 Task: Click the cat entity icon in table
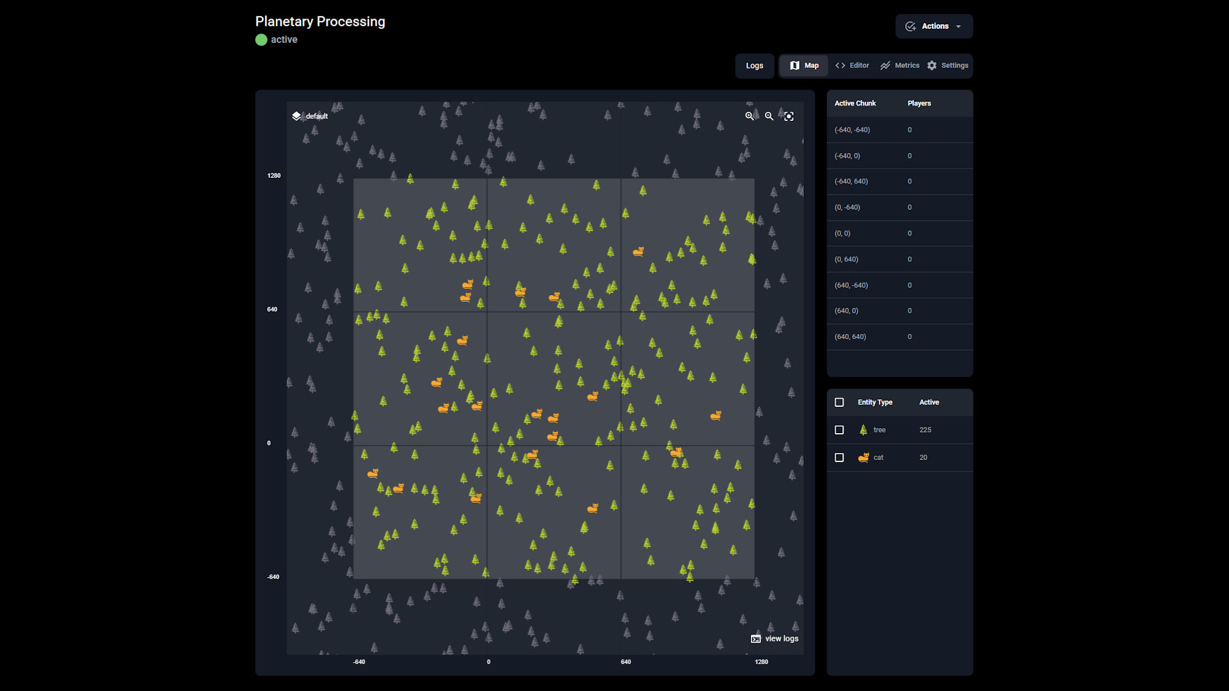click(x=863, y=457)
